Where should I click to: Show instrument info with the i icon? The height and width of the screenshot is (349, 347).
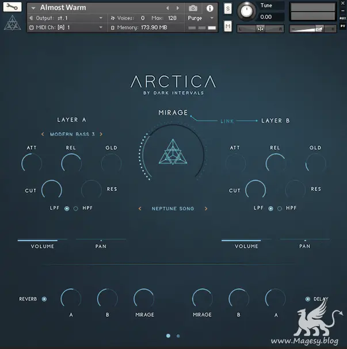pyautogui.click(x=209, y=9)
